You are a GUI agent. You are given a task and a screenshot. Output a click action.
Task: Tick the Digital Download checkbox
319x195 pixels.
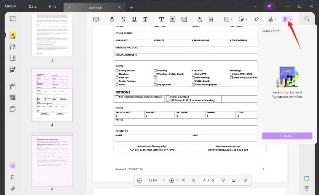pyautogui.click(x=168, y=97)
